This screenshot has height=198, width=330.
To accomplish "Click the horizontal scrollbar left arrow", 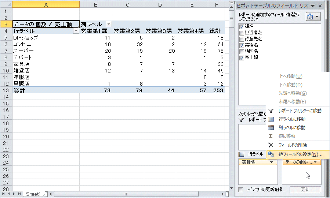I will (x=51, y=194).
